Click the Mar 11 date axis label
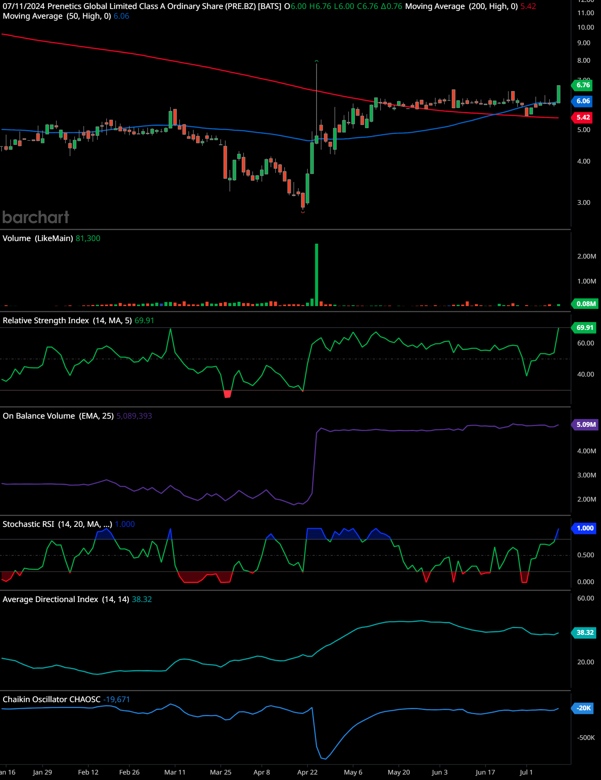The height and width of the screenshot is (780, 601). 175,772
